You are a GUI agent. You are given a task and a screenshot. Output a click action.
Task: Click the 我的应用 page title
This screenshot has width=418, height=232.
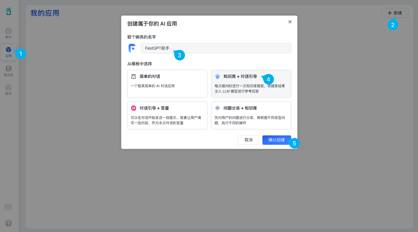click(45, 13)
